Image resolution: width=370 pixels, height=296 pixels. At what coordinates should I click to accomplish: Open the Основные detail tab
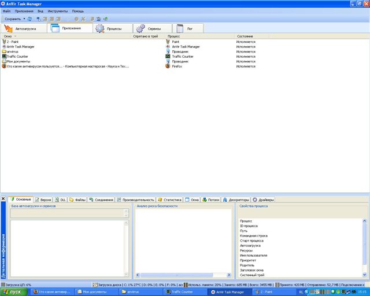[x=21, y=199]
